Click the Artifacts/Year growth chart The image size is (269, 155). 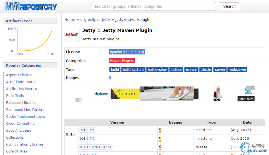(x=31, y=41)
